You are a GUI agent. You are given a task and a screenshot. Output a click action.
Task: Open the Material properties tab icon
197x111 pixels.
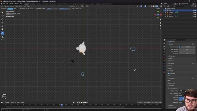164,72
